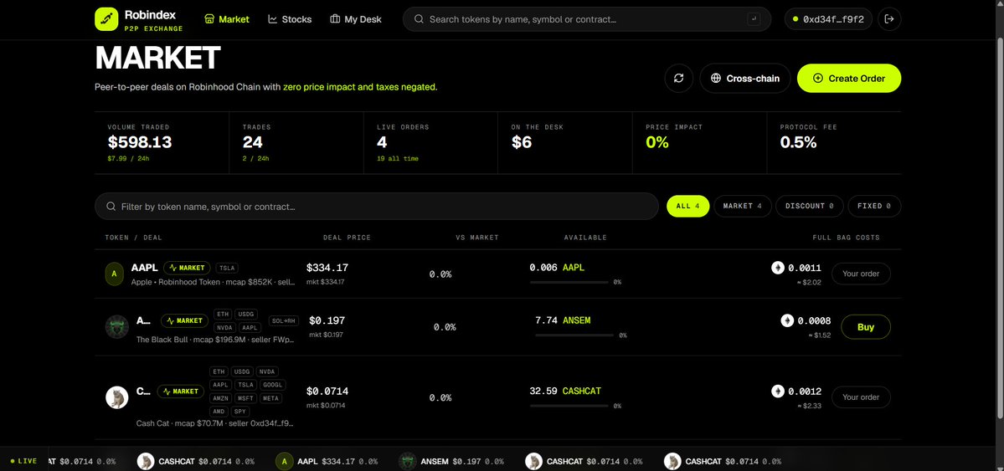Click the AAPL availability progress bar
The image size is (1004, 471).
pyautogui.click(x=569, y=282)
